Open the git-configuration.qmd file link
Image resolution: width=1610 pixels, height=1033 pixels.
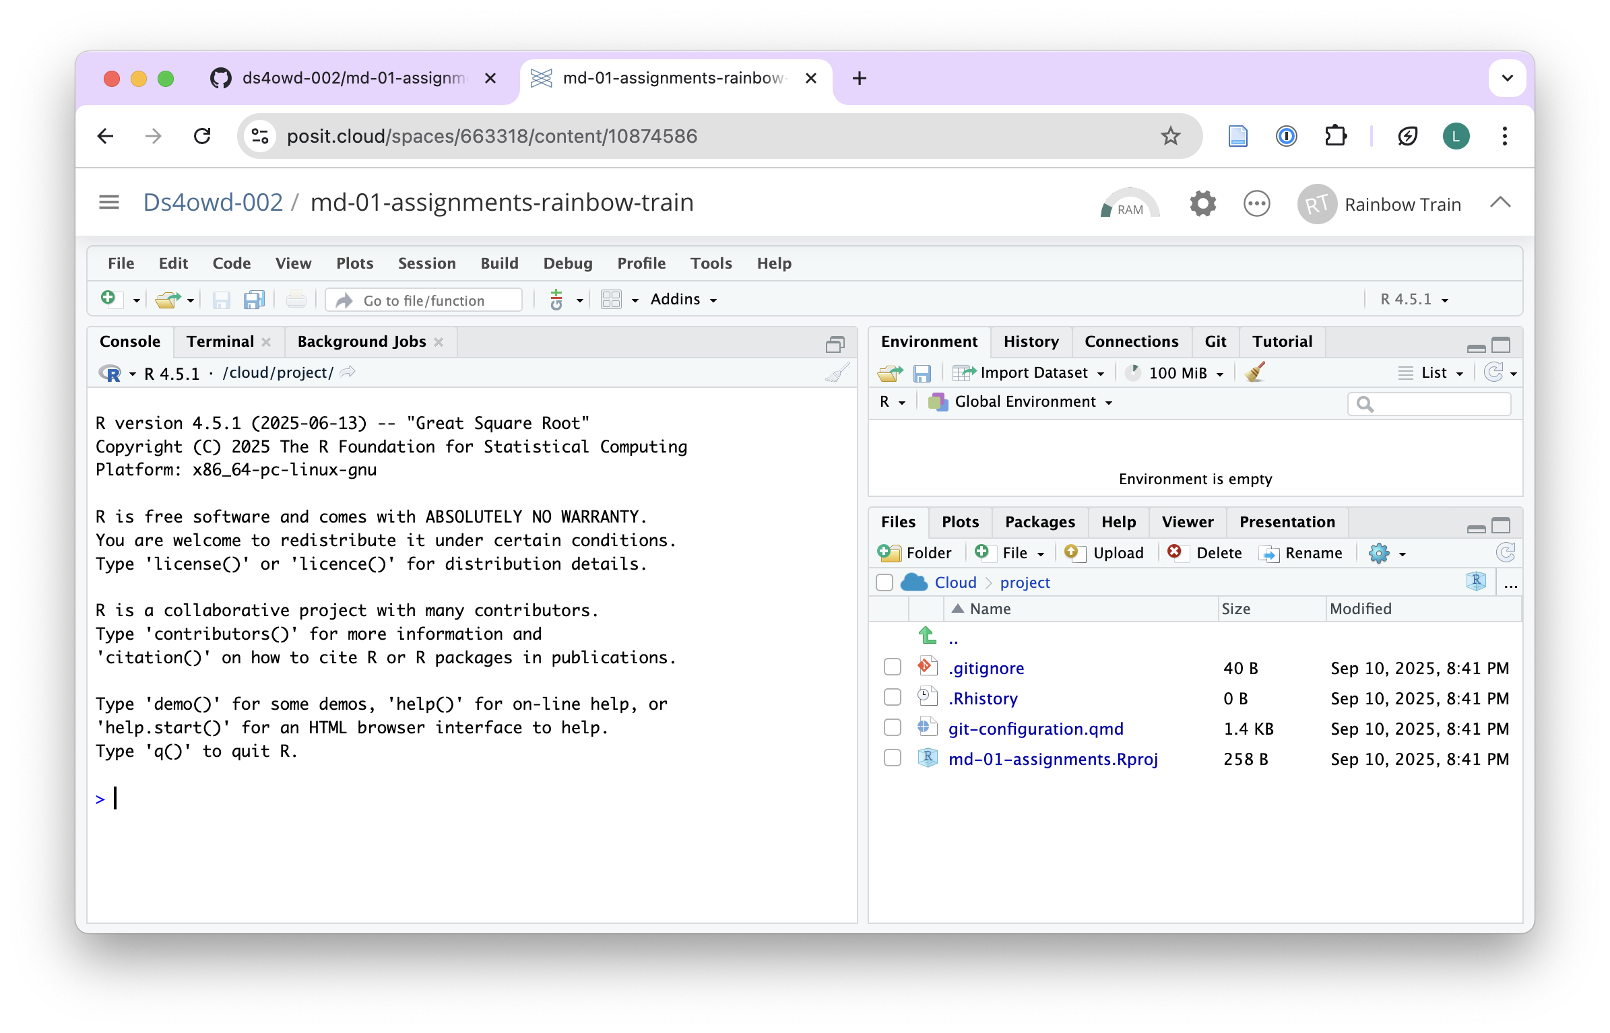click(1035, 729)
